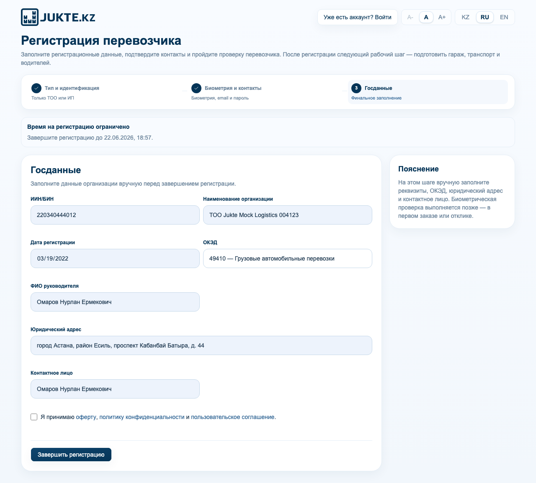Click the Юридический адрес label
536x483 pixels.
(56, 330)
